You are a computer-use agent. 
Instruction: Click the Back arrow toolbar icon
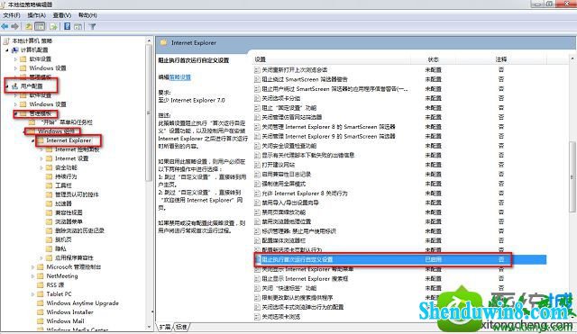5,26
